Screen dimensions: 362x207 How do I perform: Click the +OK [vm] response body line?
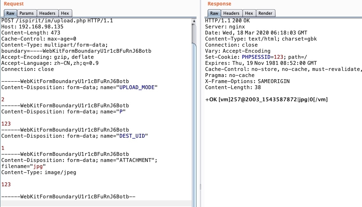click(266, 100)
